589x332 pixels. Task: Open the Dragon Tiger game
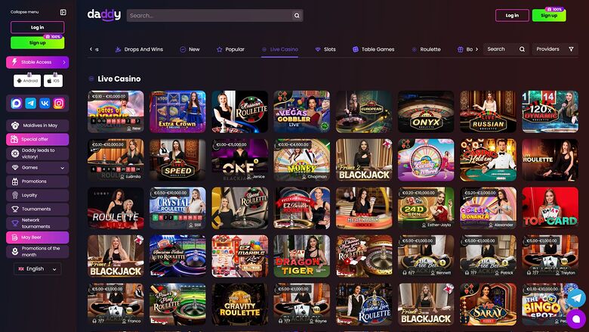pyautogui.click(x=301, y=256)
